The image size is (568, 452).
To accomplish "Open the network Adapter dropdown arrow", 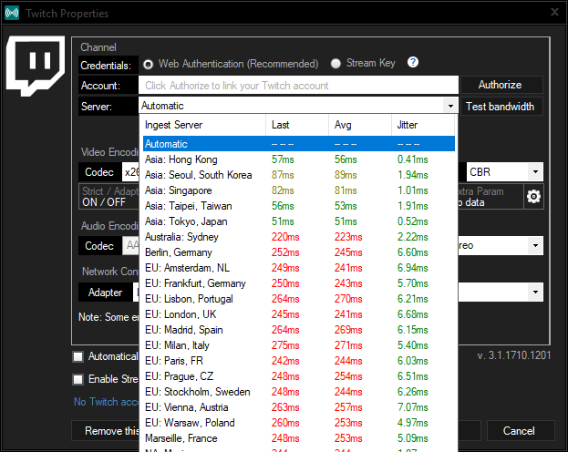I will click(x=535, y=292).
